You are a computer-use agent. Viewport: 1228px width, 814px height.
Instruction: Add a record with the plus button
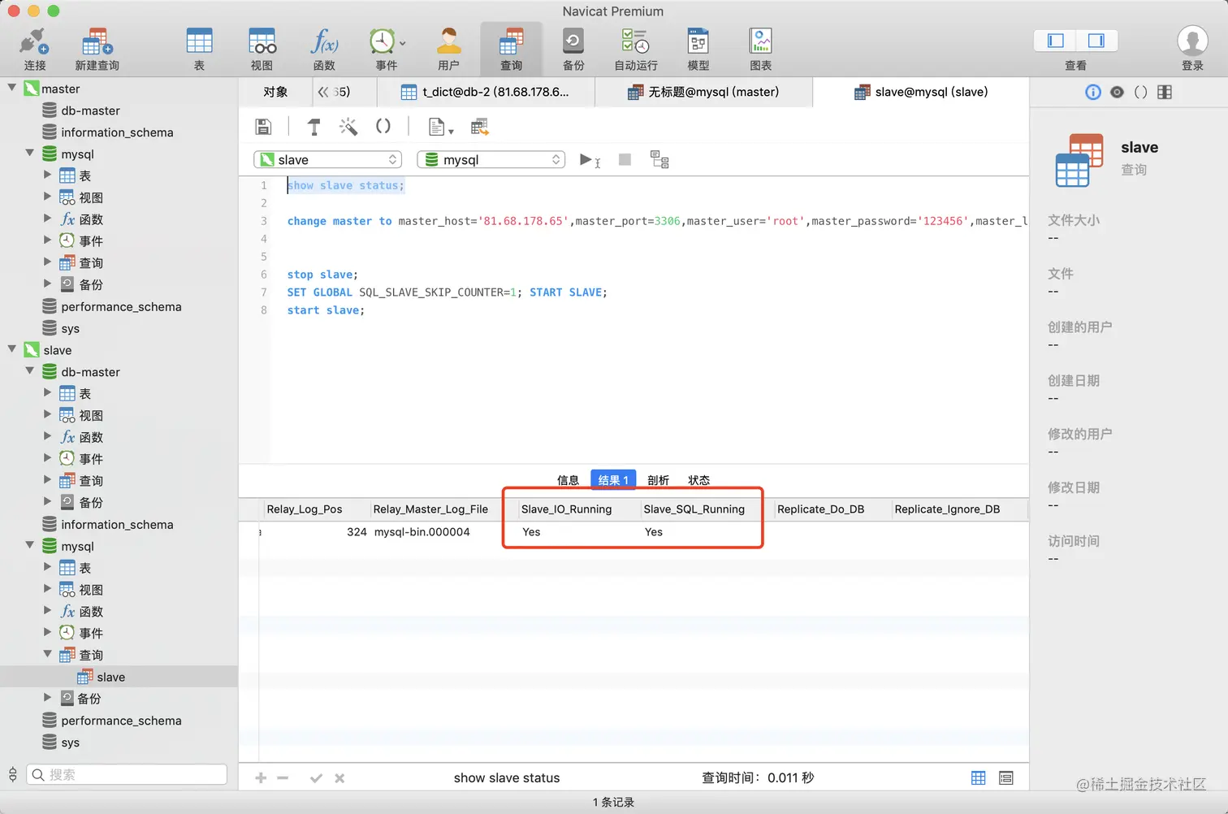261,778
